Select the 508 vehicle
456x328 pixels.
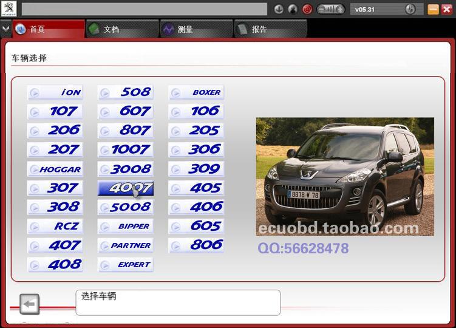[126, 92]
